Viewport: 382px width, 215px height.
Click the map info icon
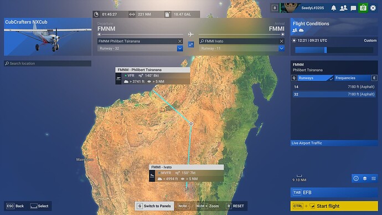[356, 178]
